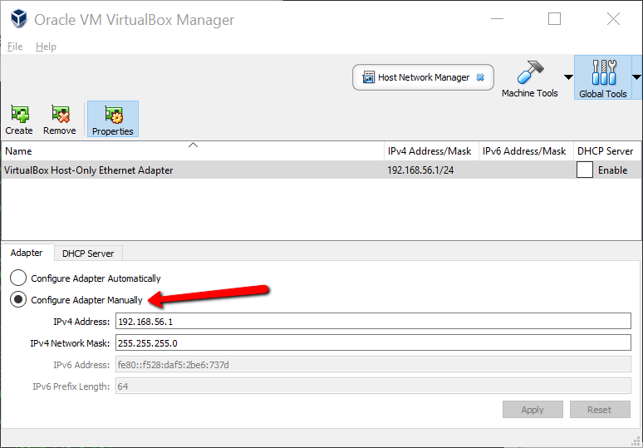
Task: Minimize the VirtualBox Manager window
Action: click(497, 19)
